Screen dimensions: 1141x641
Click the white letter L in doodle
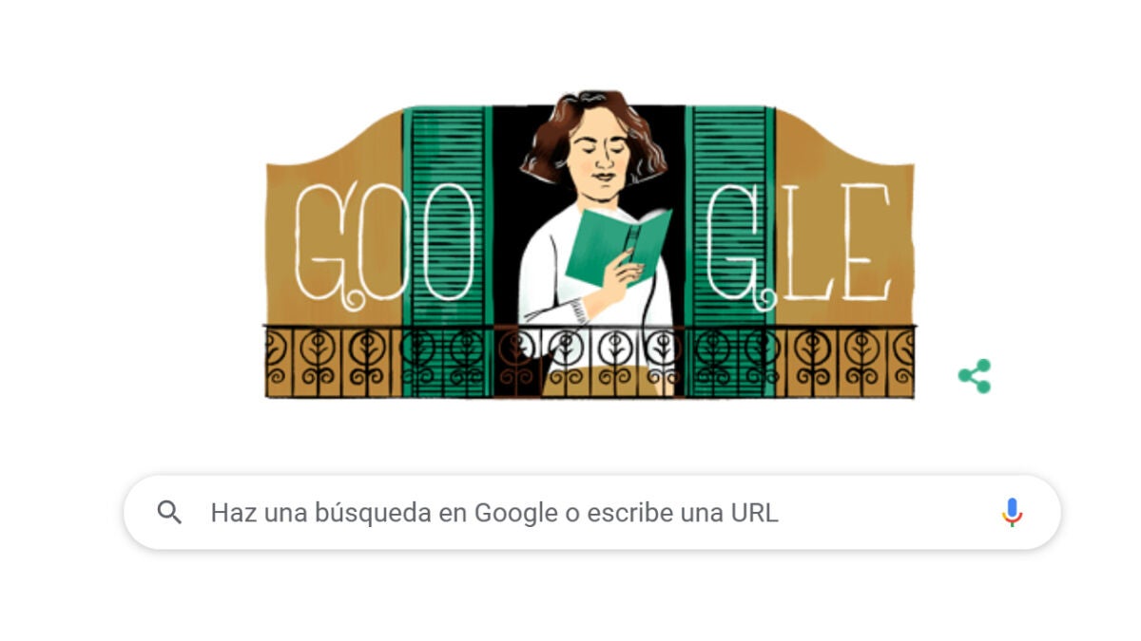click(x=806, y=242)
